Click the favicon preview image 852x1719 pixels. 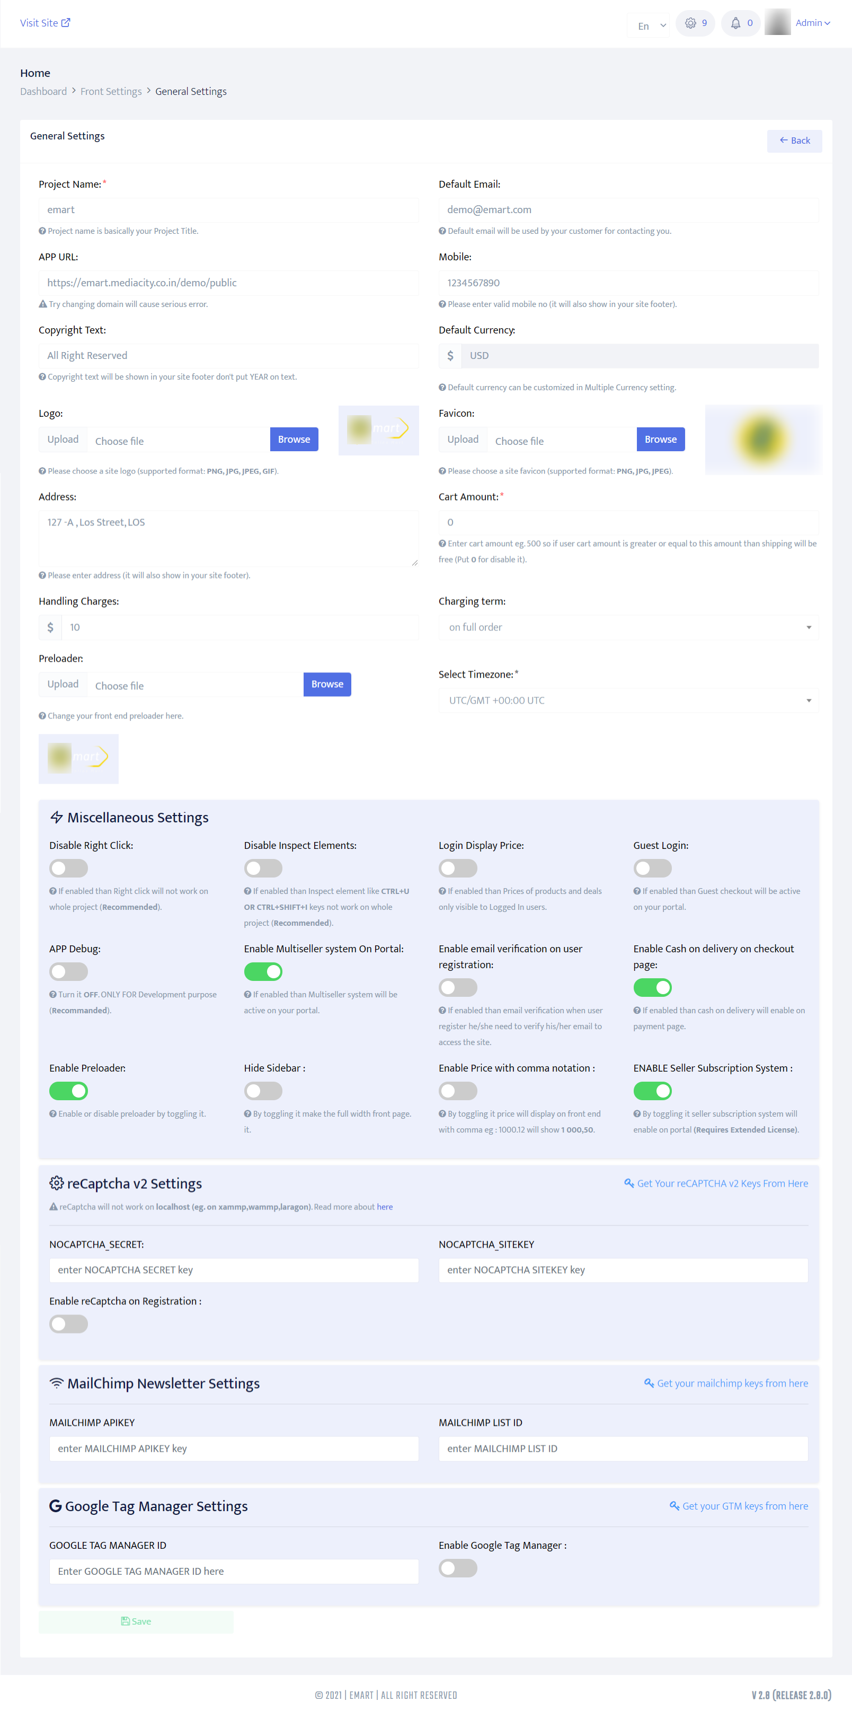point(762,440)
